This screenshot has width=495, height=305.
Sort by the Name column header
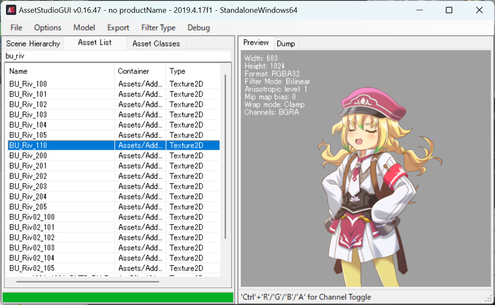pos(61,71)
